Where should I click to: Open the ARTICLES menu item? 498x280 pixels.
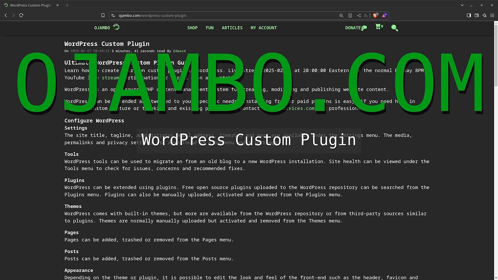(232, 28)
